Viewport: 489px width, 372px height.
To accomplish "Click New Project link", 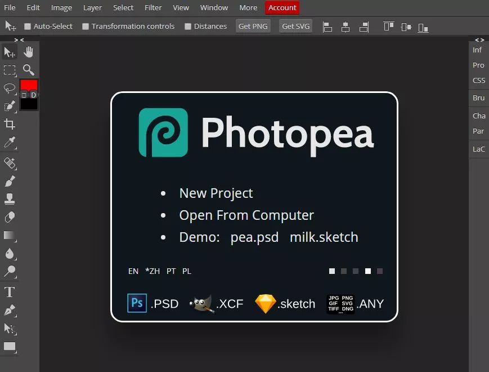I will click(x=216, y=193).
